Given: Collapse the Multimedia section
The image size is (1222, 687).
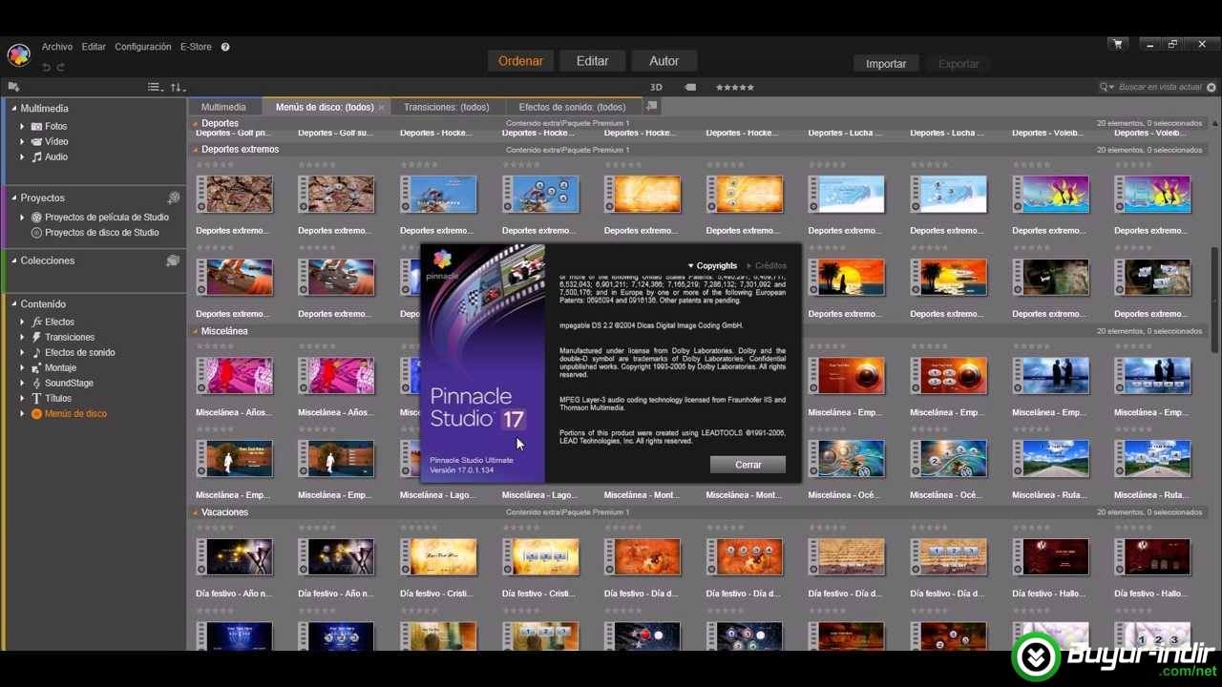Looking at the screenshot, I should coord(14,108).
